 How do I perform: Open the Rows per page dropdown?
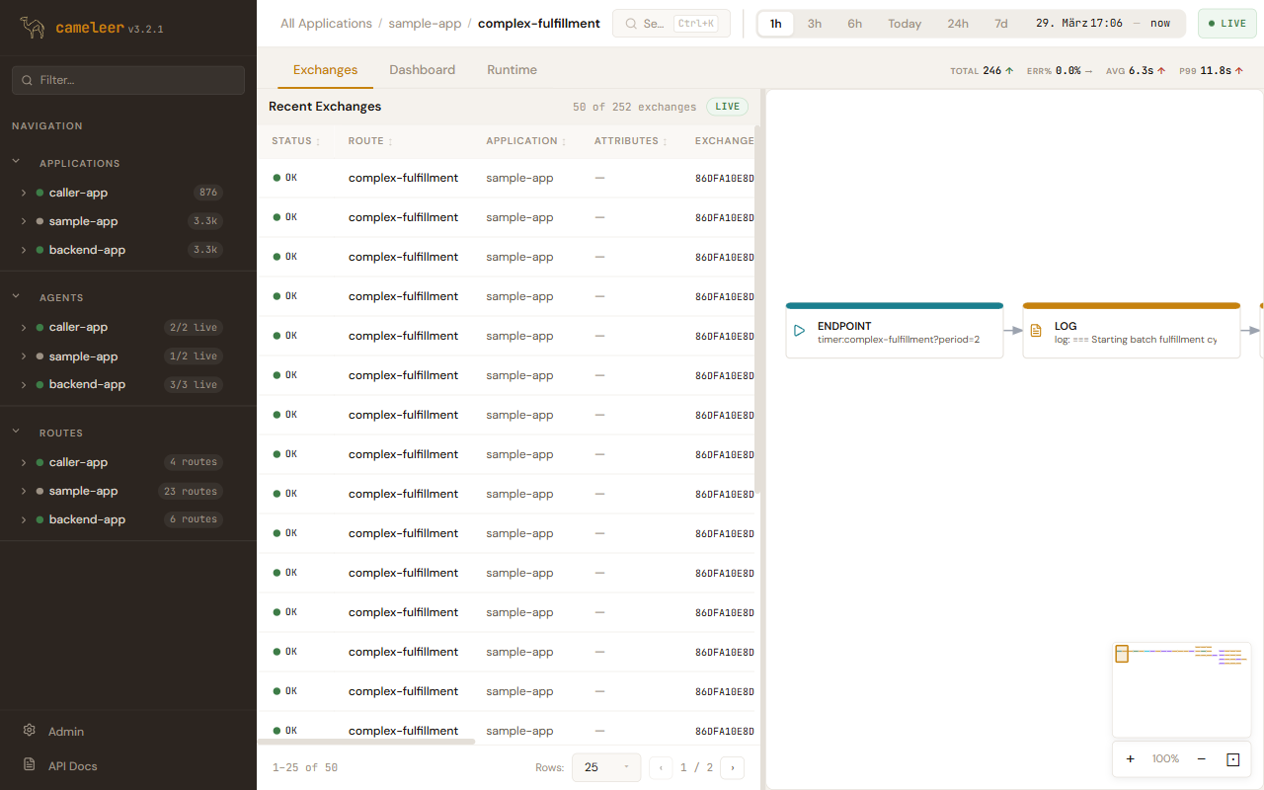(605, 767)
